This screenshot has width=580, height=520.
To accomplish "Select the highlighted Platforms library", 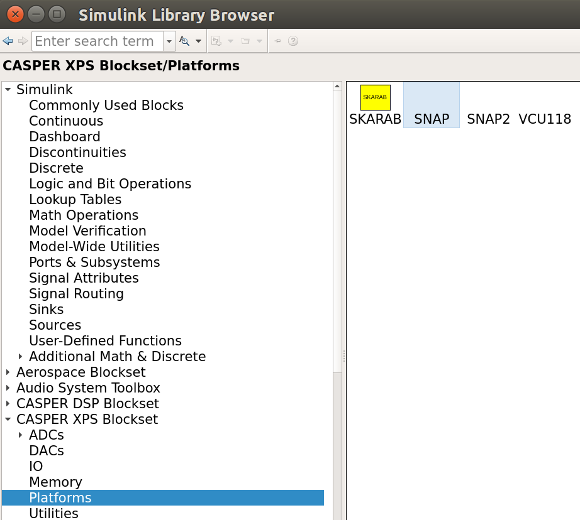I will click(x=163, y=497).
